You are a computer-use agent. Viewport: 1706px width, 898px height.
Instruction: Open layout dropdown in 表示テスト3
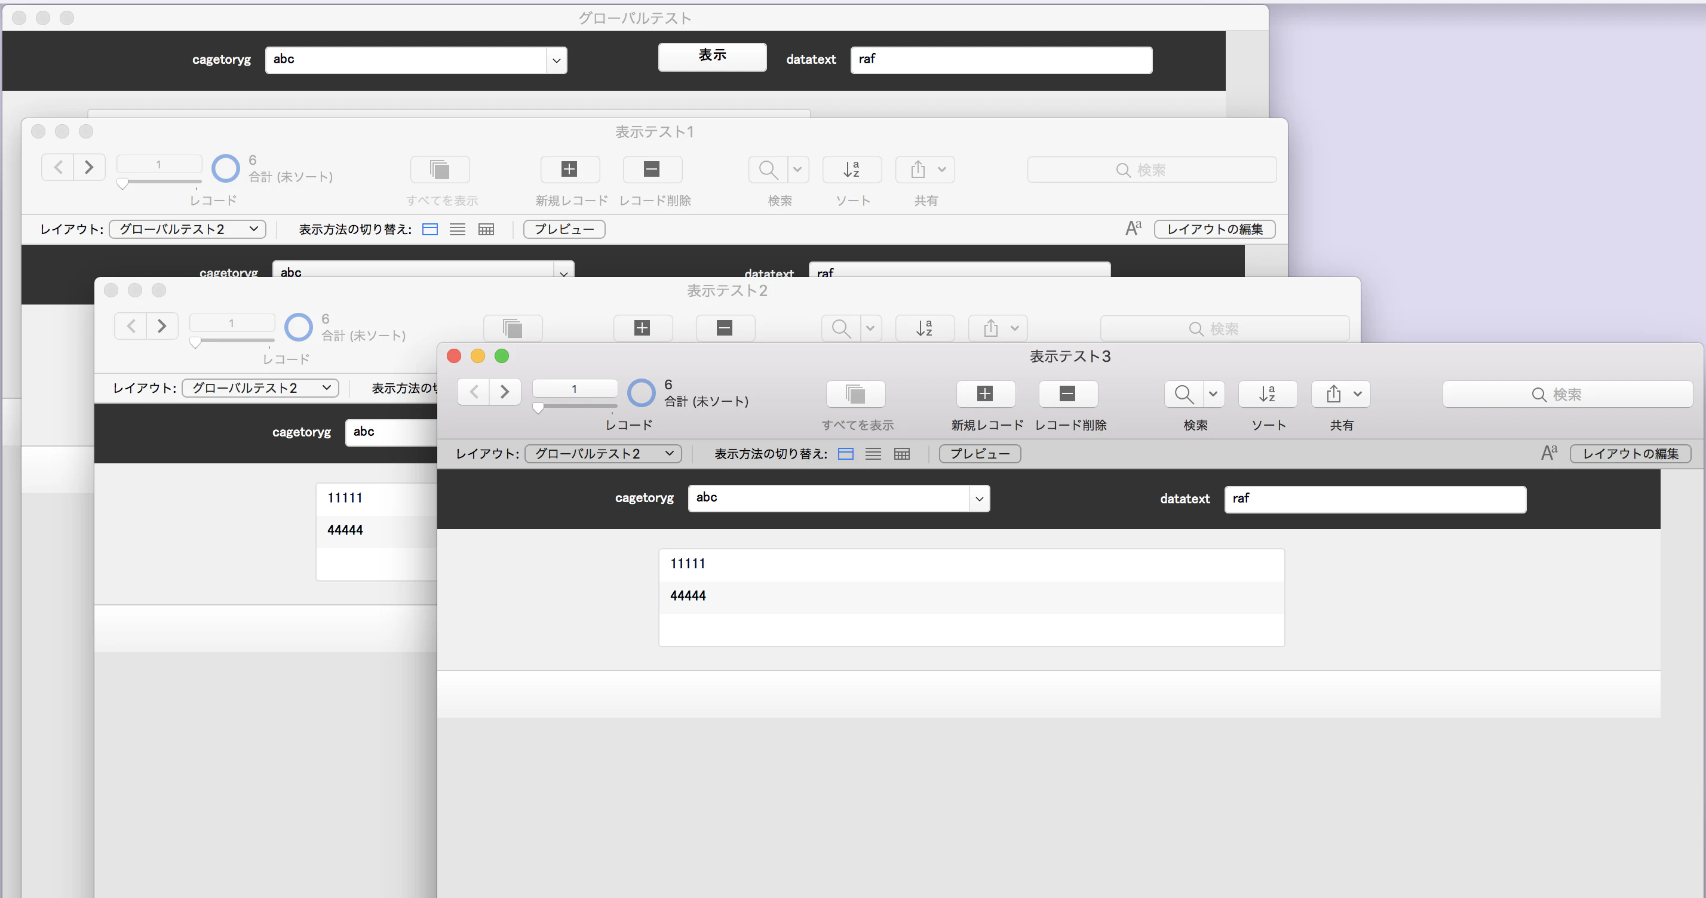coord(603,453)
